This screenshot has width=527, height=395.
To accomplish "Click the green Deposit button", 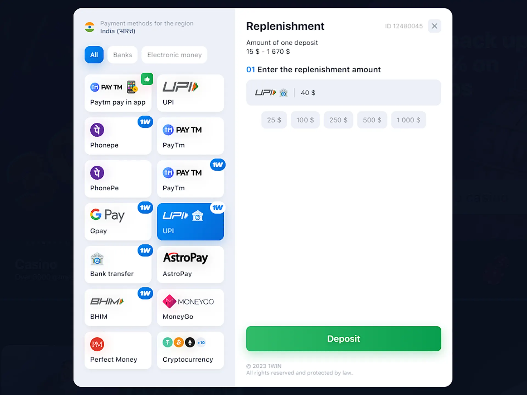I will pos(344,338).
